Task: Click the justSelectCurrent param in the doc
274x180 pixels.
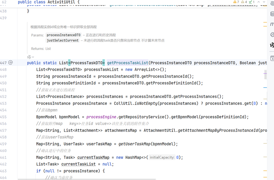Action: pyautogui.click(x=63, y=40)
